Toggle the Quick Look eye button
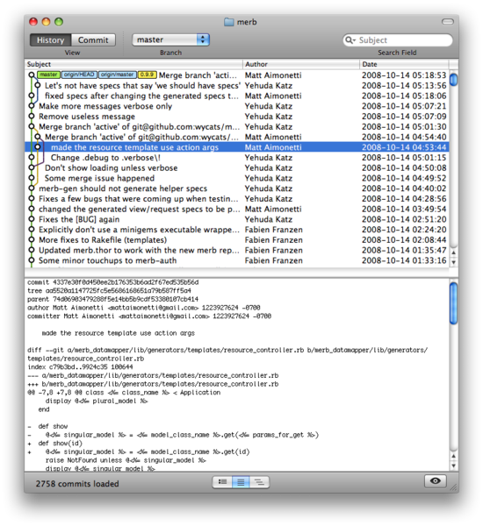This screenshot has height=526, width=483. (x=436, y=481)
